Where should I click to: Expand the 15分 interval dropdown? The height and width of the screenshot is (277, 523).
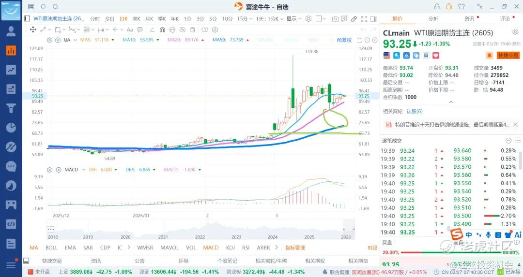pos(251,19)
